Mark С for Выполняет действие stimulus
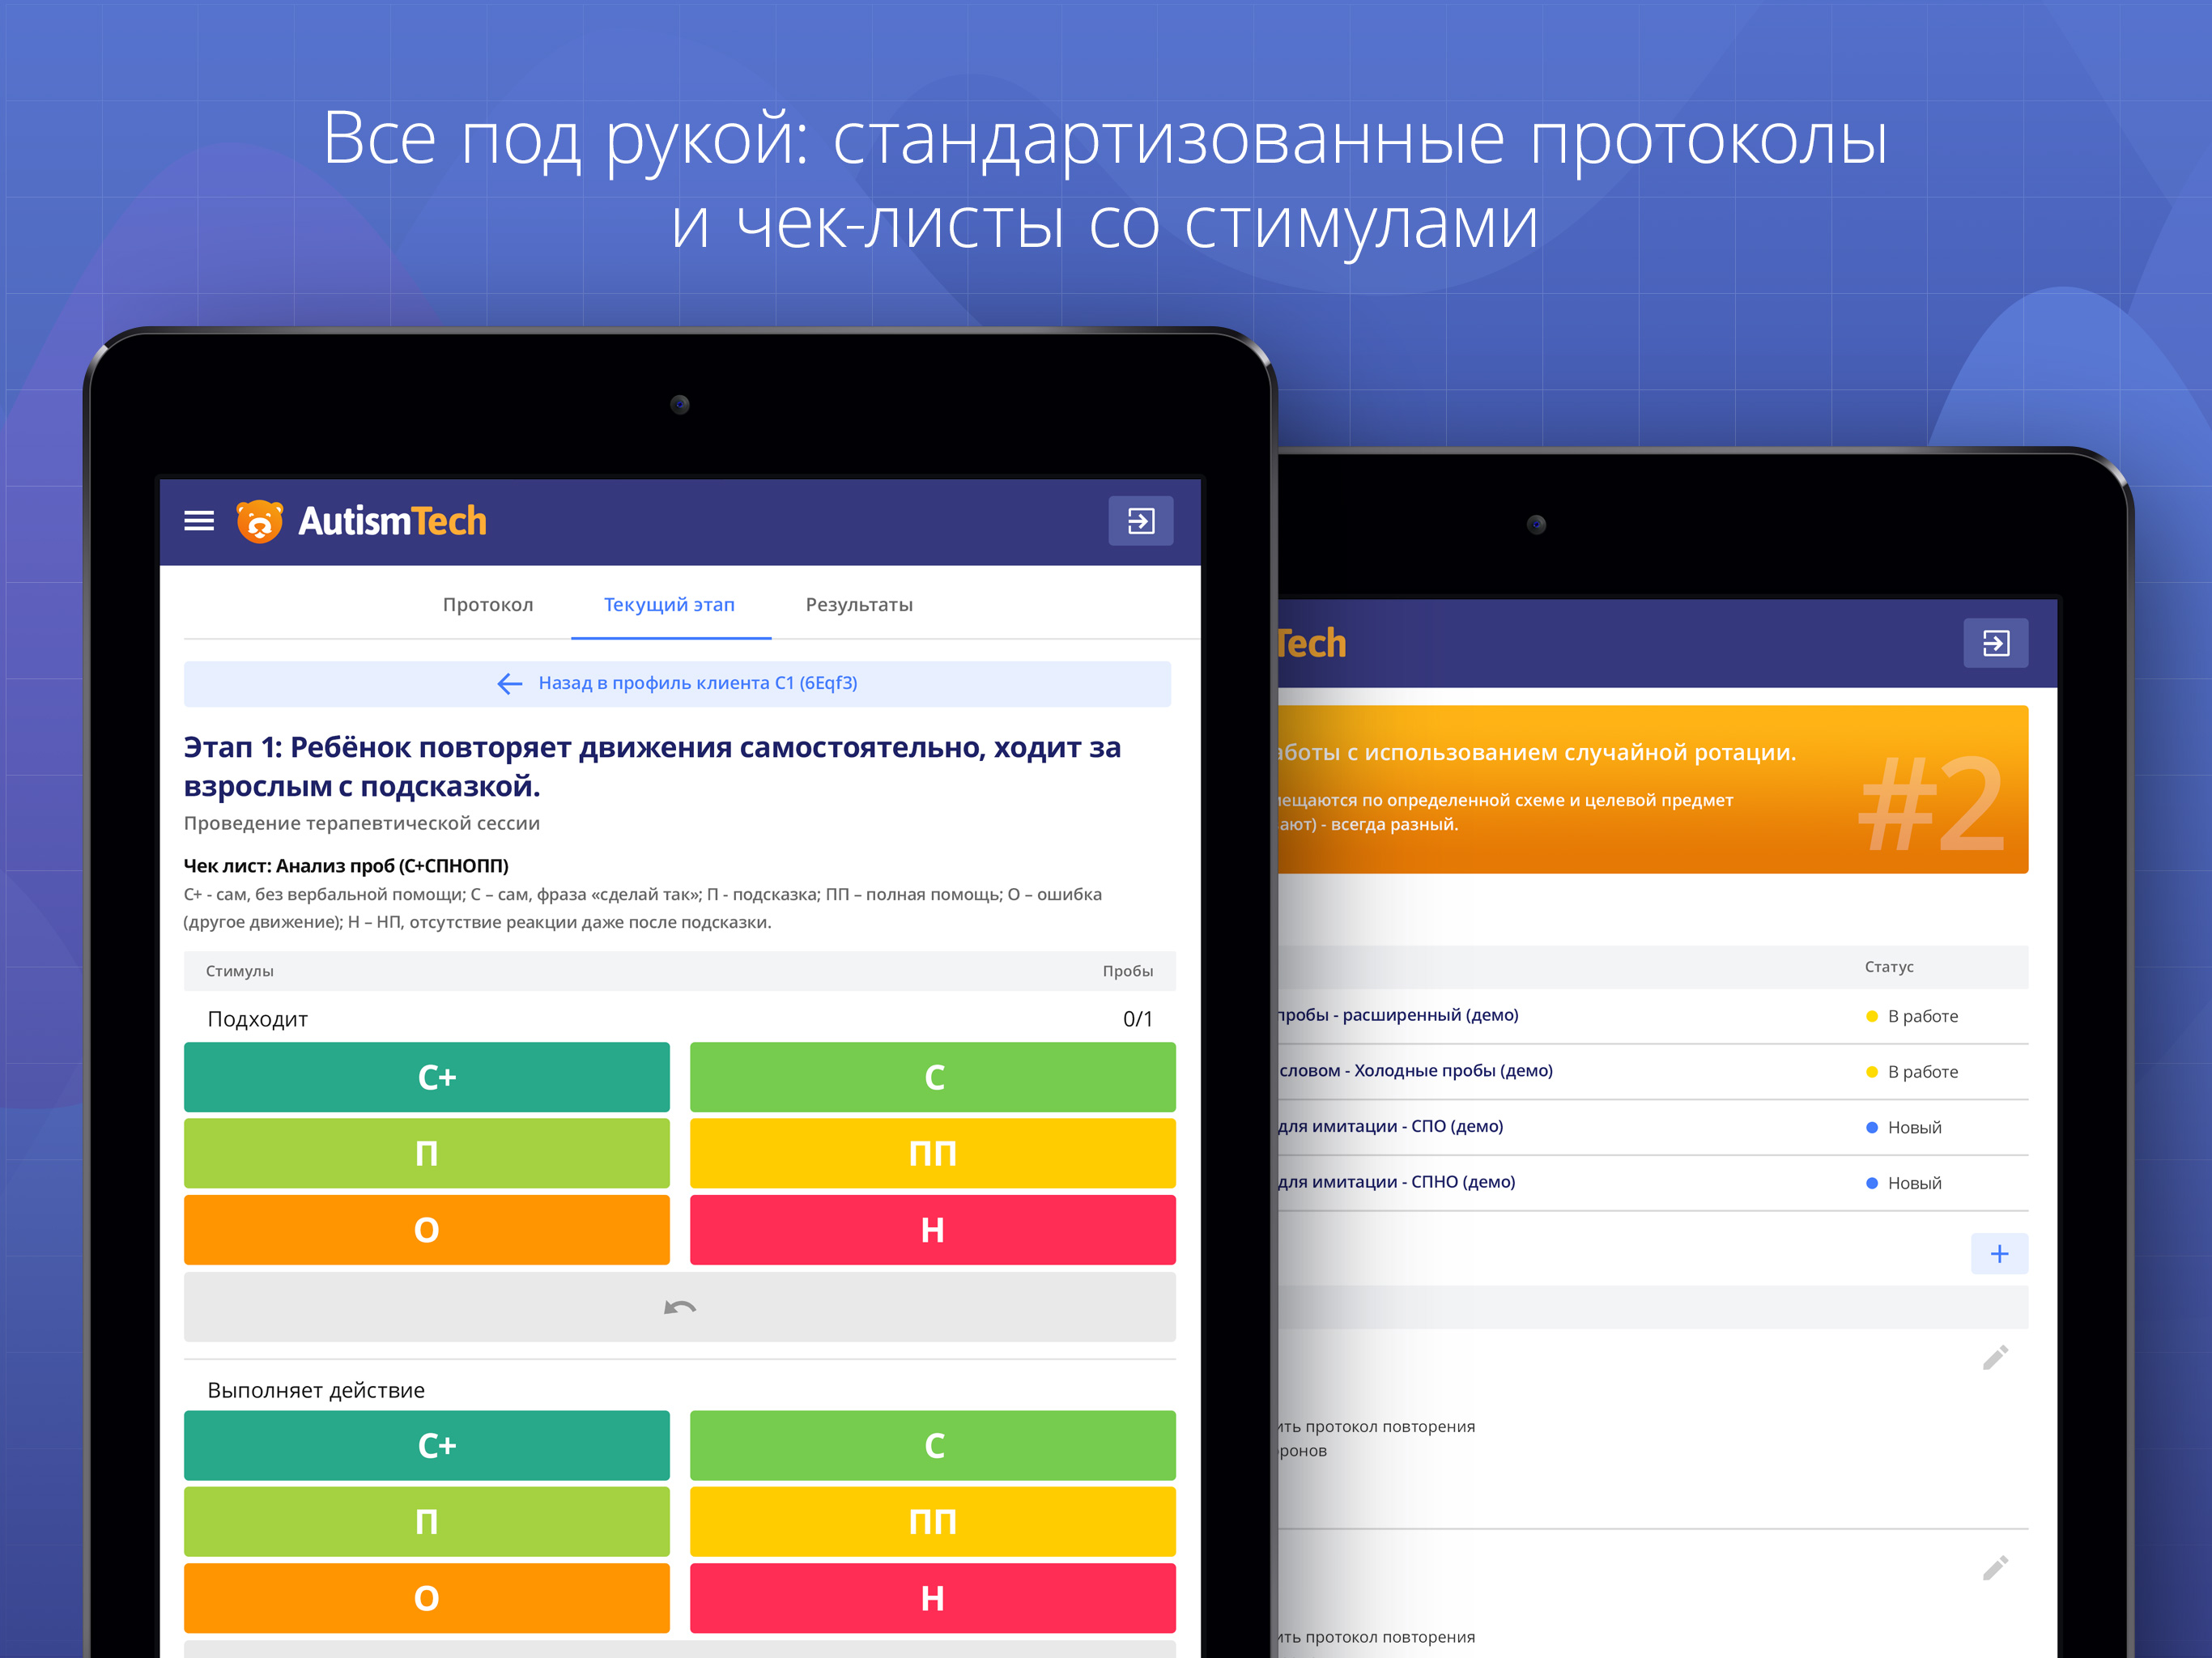 coord(933,1445)
